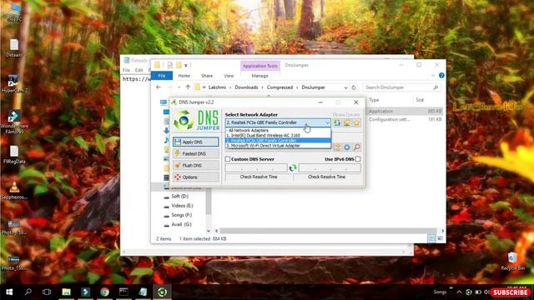Image resolution: width=534 pixels, height=300 pixels.
Task: Choose Realtek PCIe GBE Family Controller in list
Action: 278,141
